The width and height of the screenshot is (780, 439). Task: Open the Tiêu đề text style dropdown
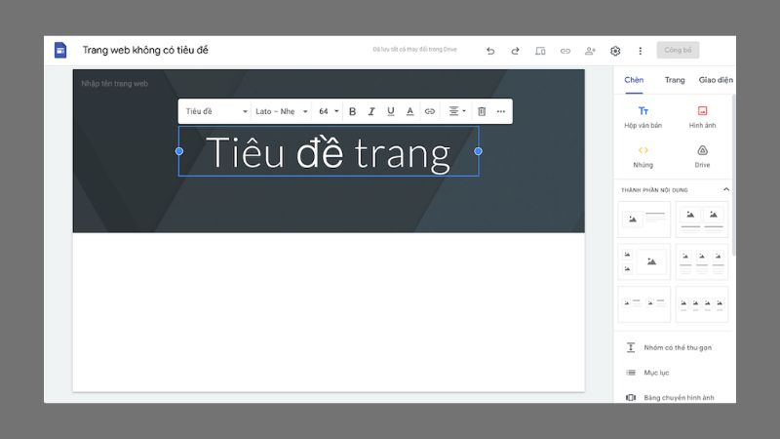pyautogui.click(x=215, y=111)
